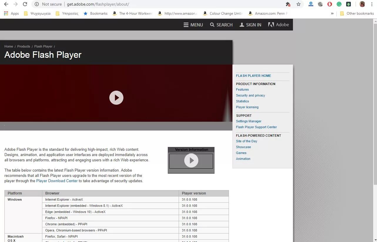This screenshot has width=377, height=242.
Task: Click the Player version column header
Action: click(x=204, y=193)
